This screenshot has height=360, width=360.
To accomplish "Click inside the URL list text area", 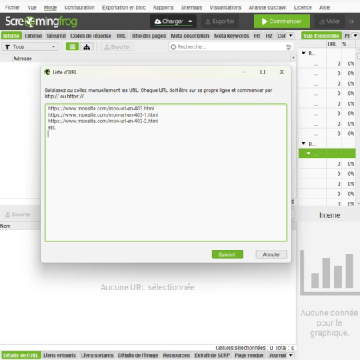I will [166, 173].
